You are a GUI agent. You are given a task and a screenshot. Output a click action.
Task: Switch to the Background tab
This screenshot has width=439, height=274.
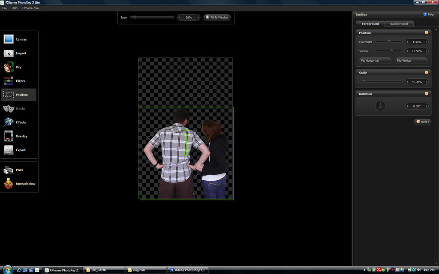[x=399, y=24]
